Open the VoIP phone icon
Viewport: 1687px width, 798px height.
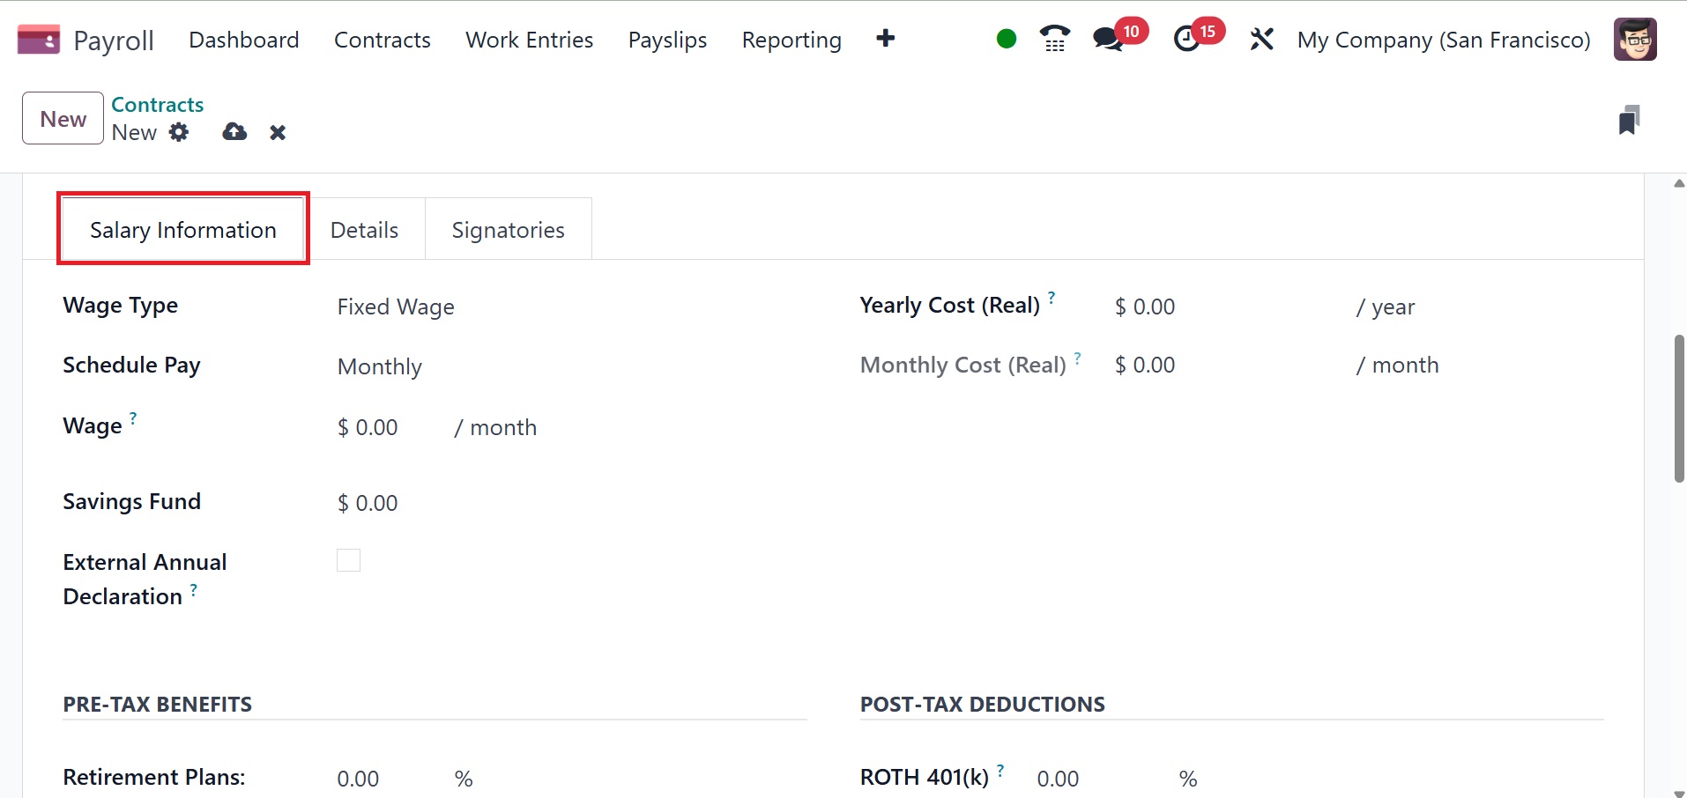pyautogui.click(x=1054, y=39)
